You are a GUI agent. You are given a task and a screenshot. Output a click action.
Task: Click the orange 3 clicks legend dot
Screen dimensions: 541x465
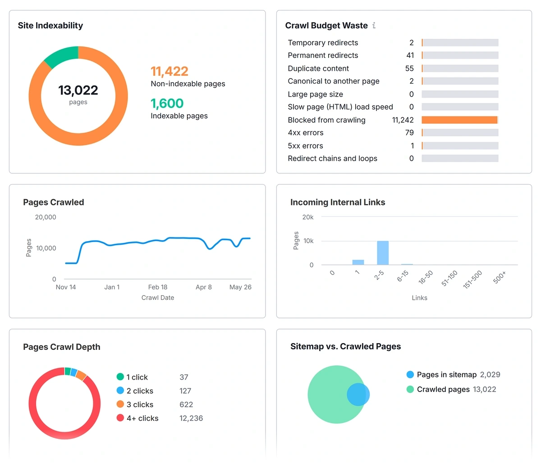(x=120, y=404)
